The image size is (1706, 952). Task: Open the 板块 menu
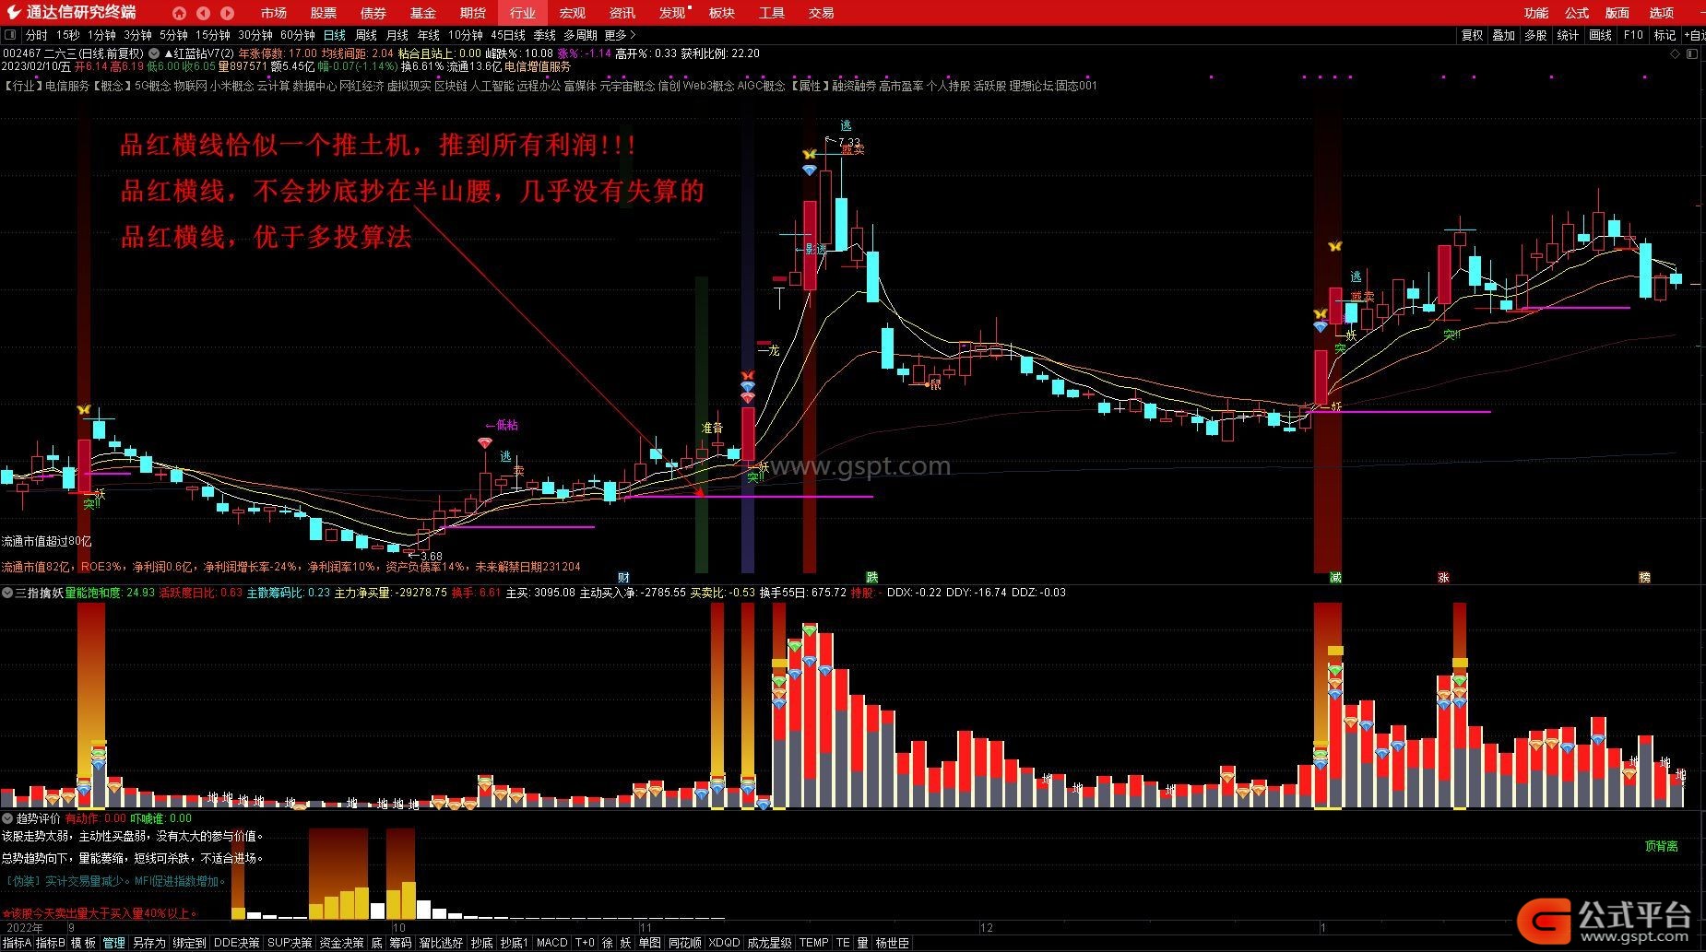tap(721, 13)
